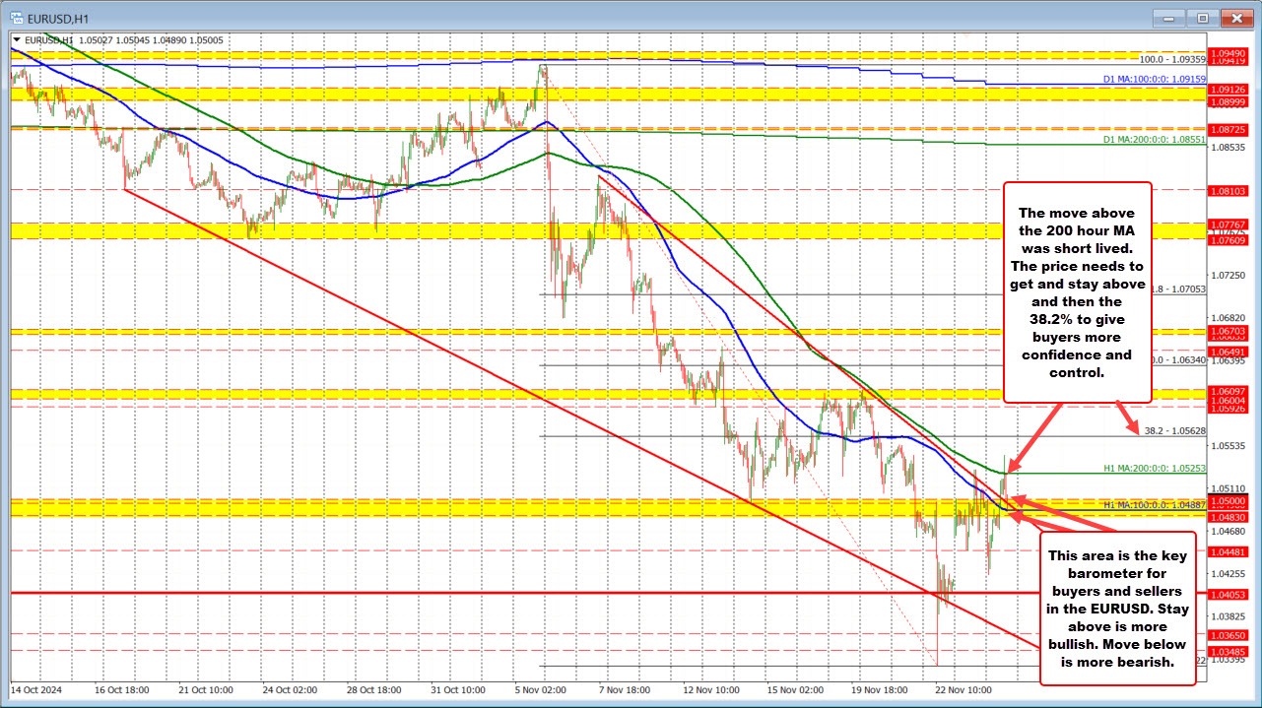Select the D1 MA:100:0:0: 1.09159 label
1262x708 pixels.
1154,79
